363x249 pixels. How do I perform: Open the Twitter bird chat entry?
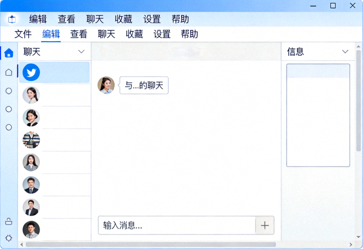coord(54,72)
